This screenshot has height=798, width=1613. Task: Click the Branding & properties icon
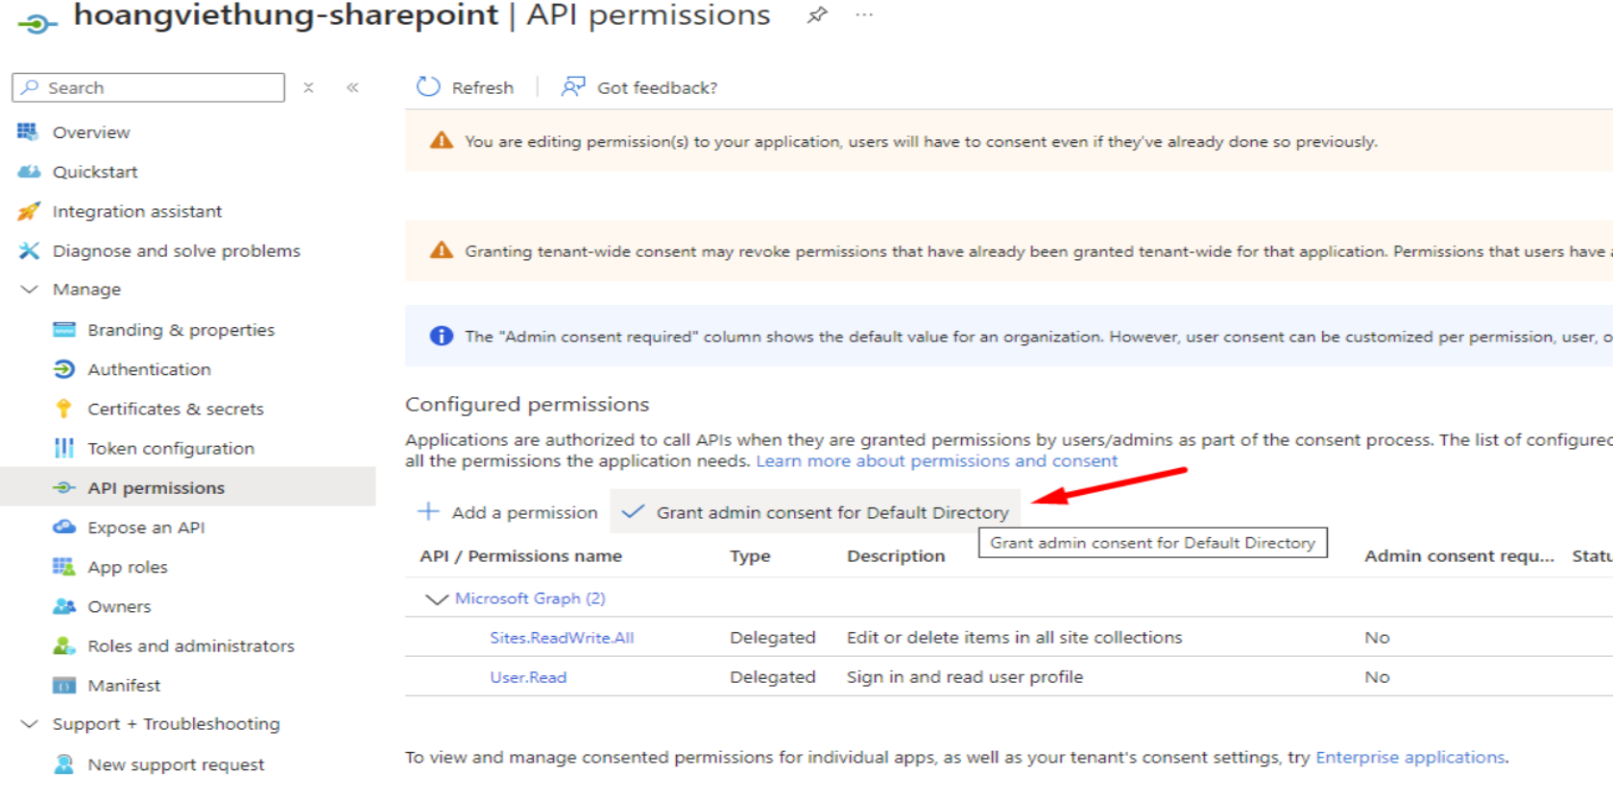point(64,330)
